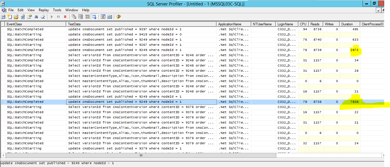Click the TextData column header

(x=142, y=24)
